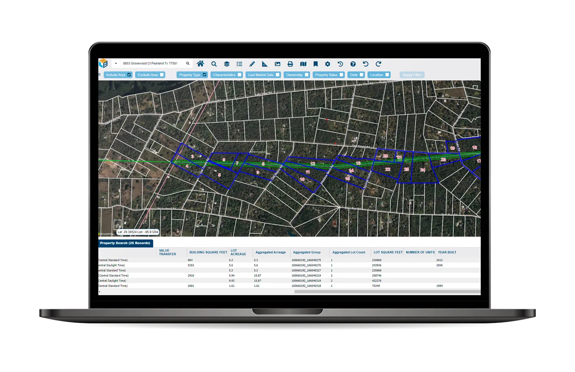Open the list view icon

[x=239, y=64]
